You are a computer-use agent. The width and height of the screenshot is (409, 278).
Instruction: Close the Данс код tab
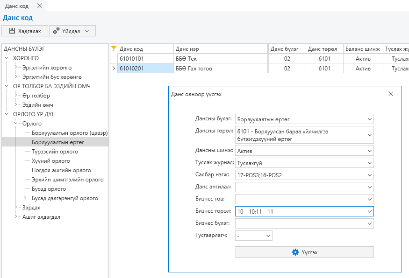pos(40,6)
